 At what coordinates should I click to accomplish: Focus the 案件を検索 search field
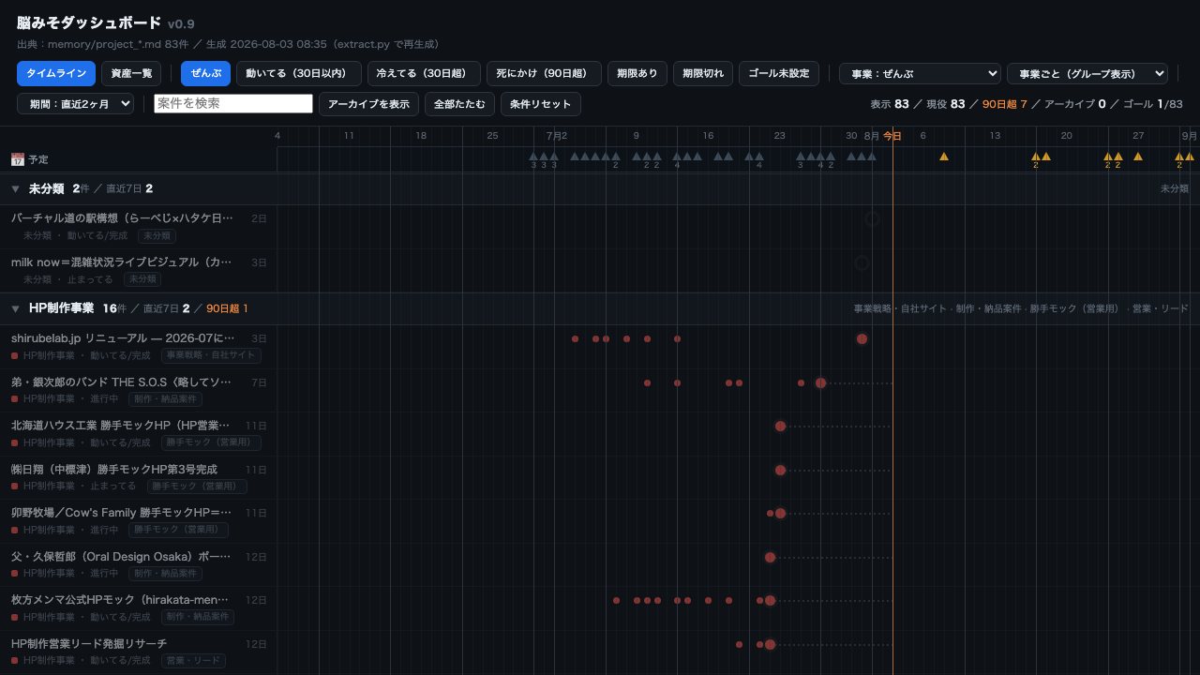233,103
